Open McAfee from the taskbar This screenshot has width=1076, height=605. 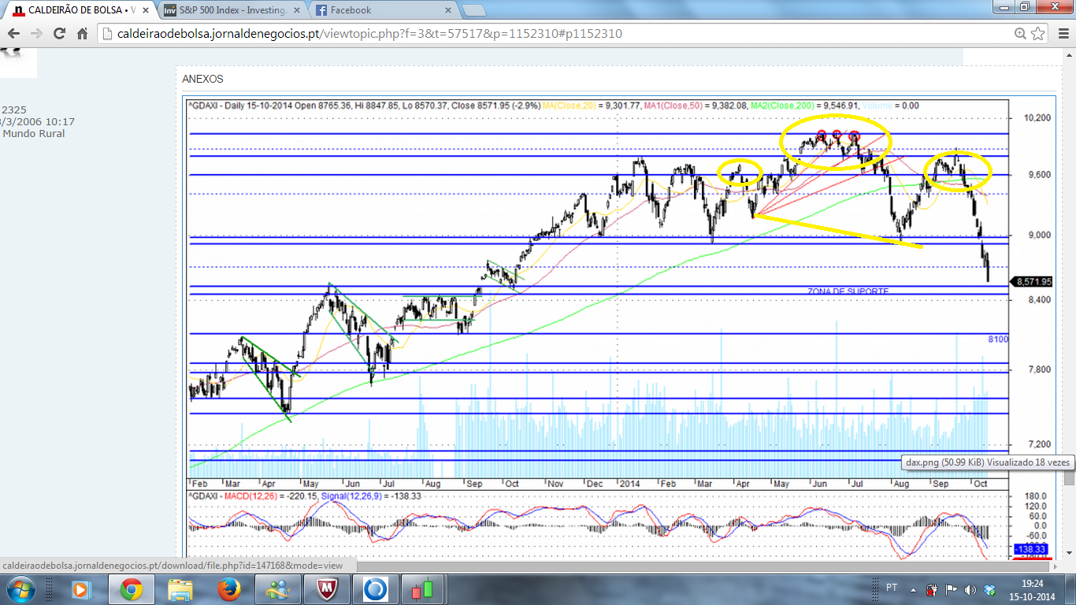click(x=327, y=588)
